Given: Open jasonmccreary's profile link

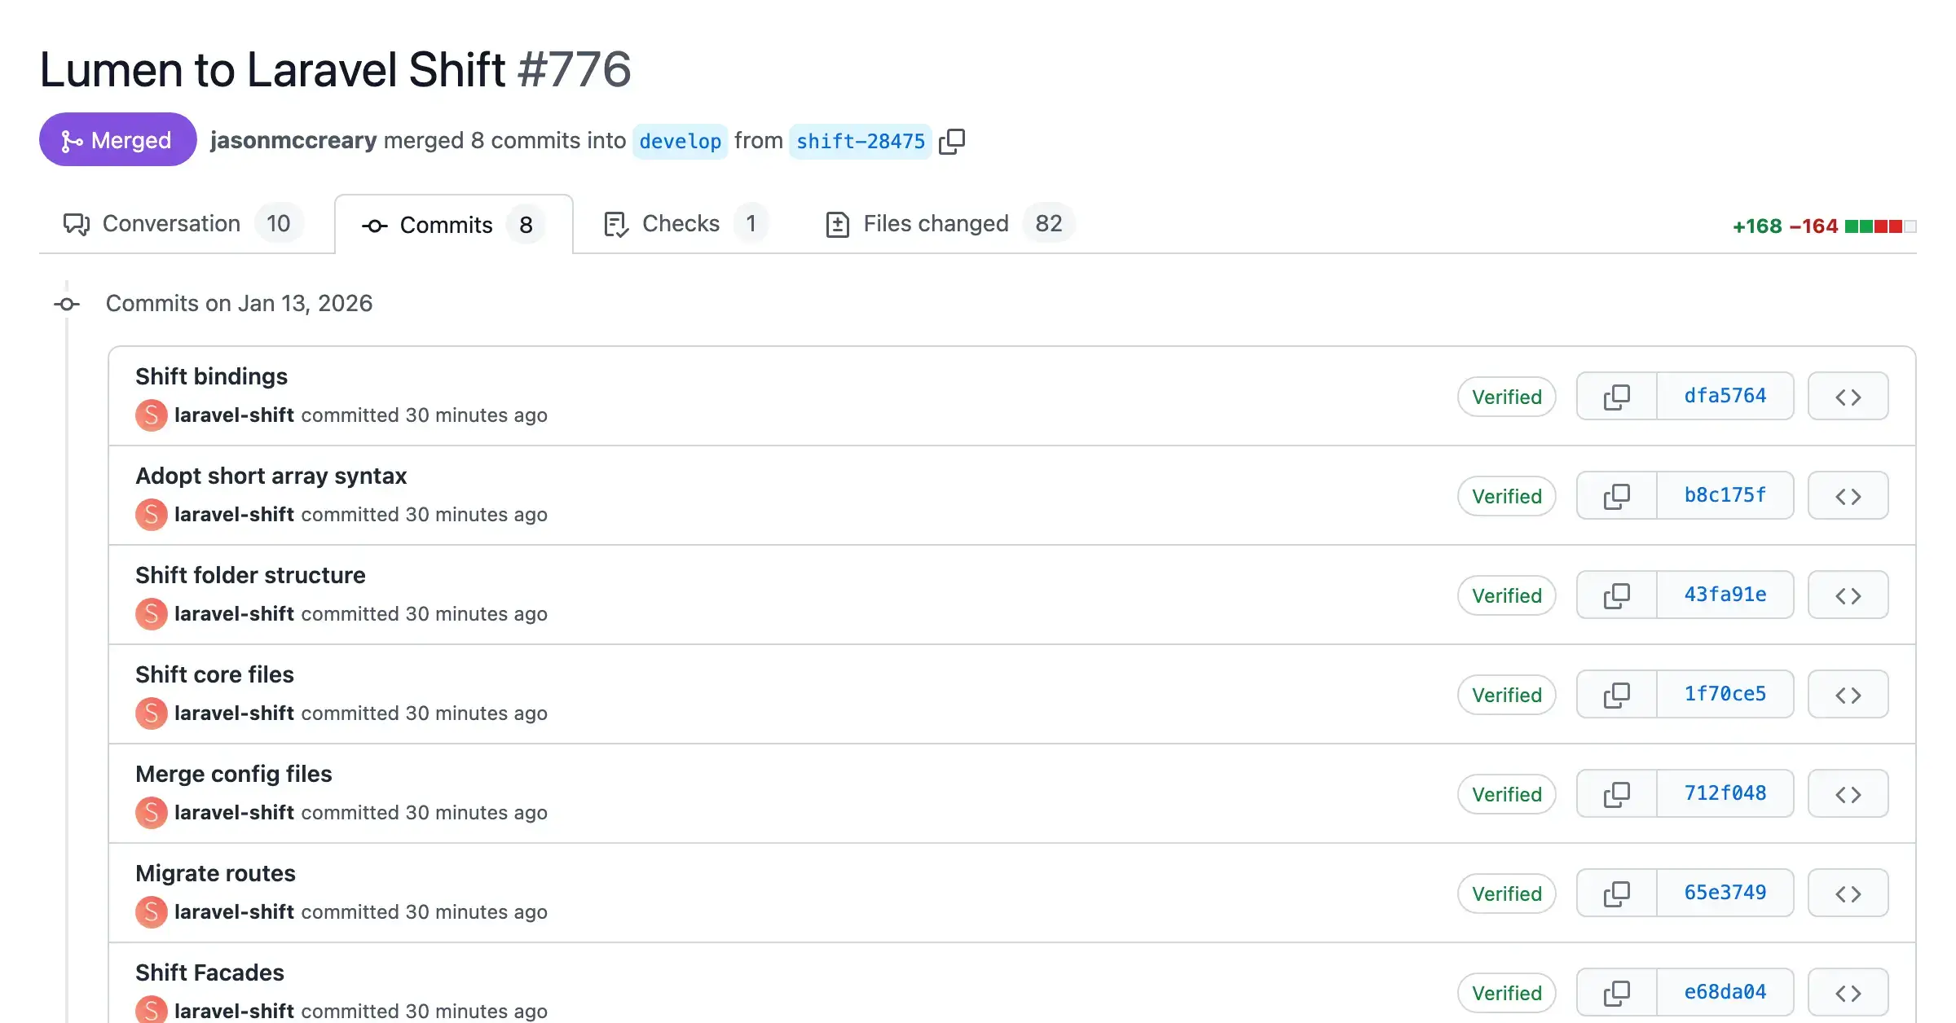Looking at the screenshot, I should pos(293,140).
